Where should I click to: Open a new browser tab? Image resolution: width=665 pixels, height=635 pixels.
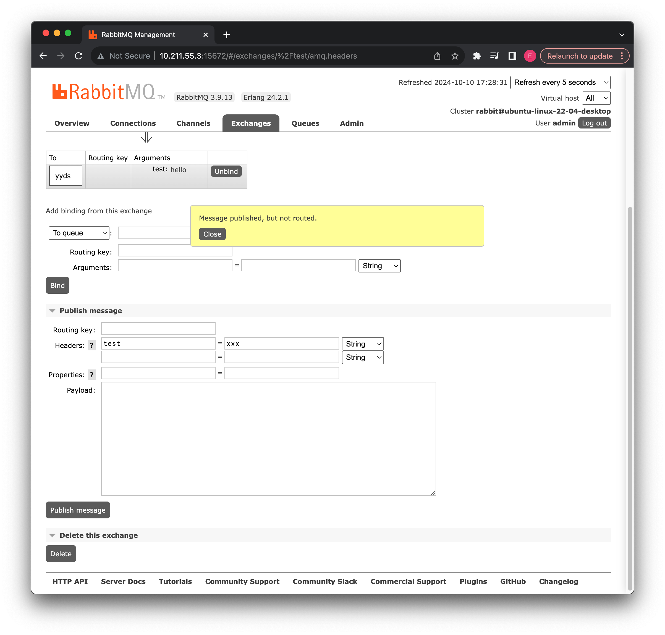[x=227, y=35]
